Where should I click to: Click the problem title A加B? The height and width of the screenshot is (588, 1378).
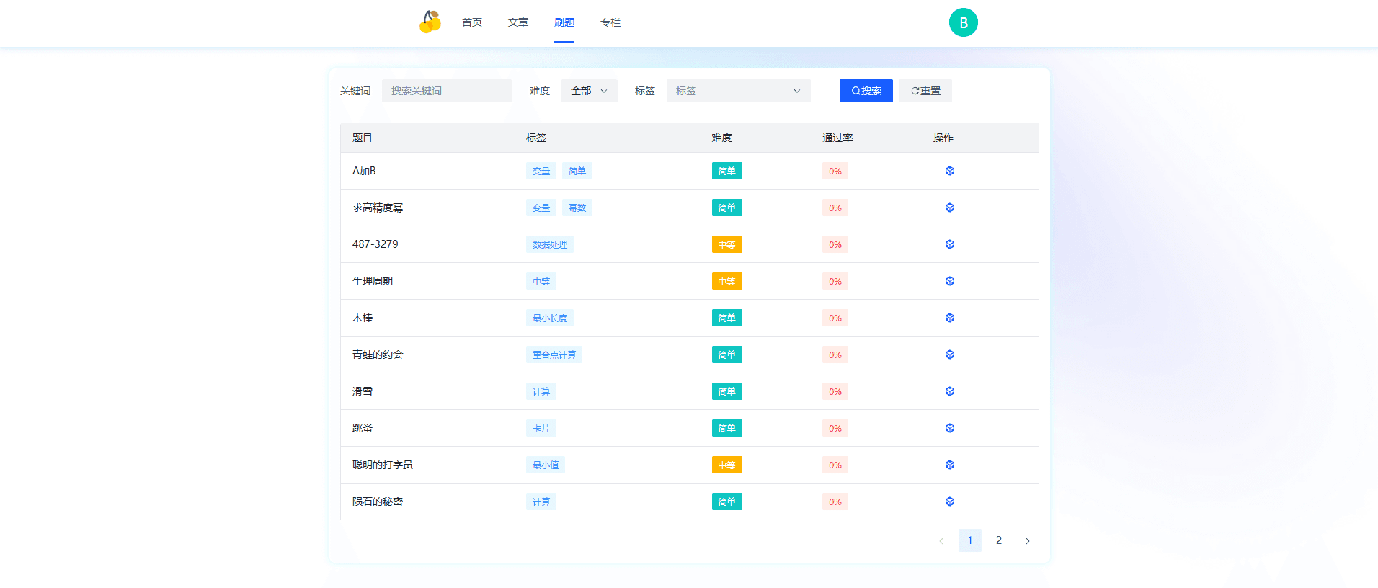click(364, 171)
